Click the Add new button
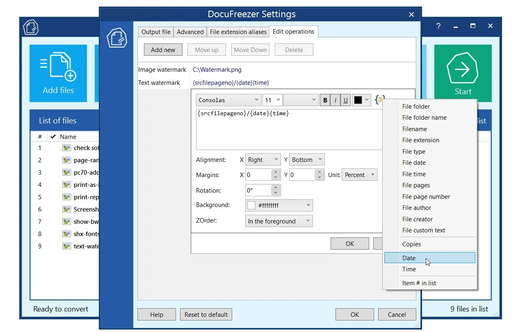This screenshot has height=332, width=525. (x=163, y=50)
